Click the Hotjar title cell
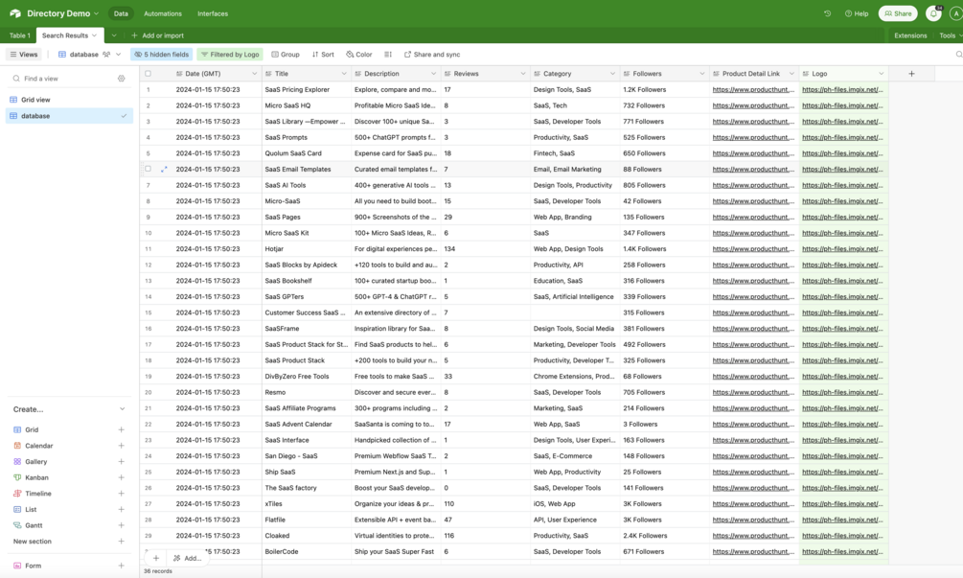 pyautogui.click(x=307, y=249)
